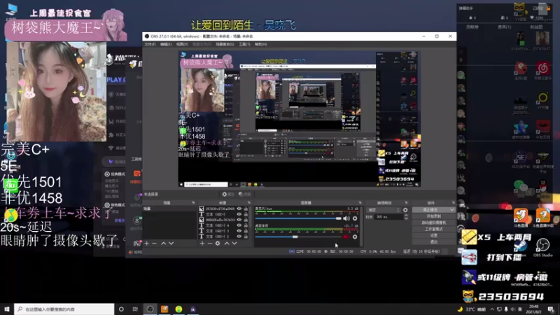Toggle visibility of 文本 (GDI+) 4 source
This screenshot has height=315, width=560.
point(239,225)
